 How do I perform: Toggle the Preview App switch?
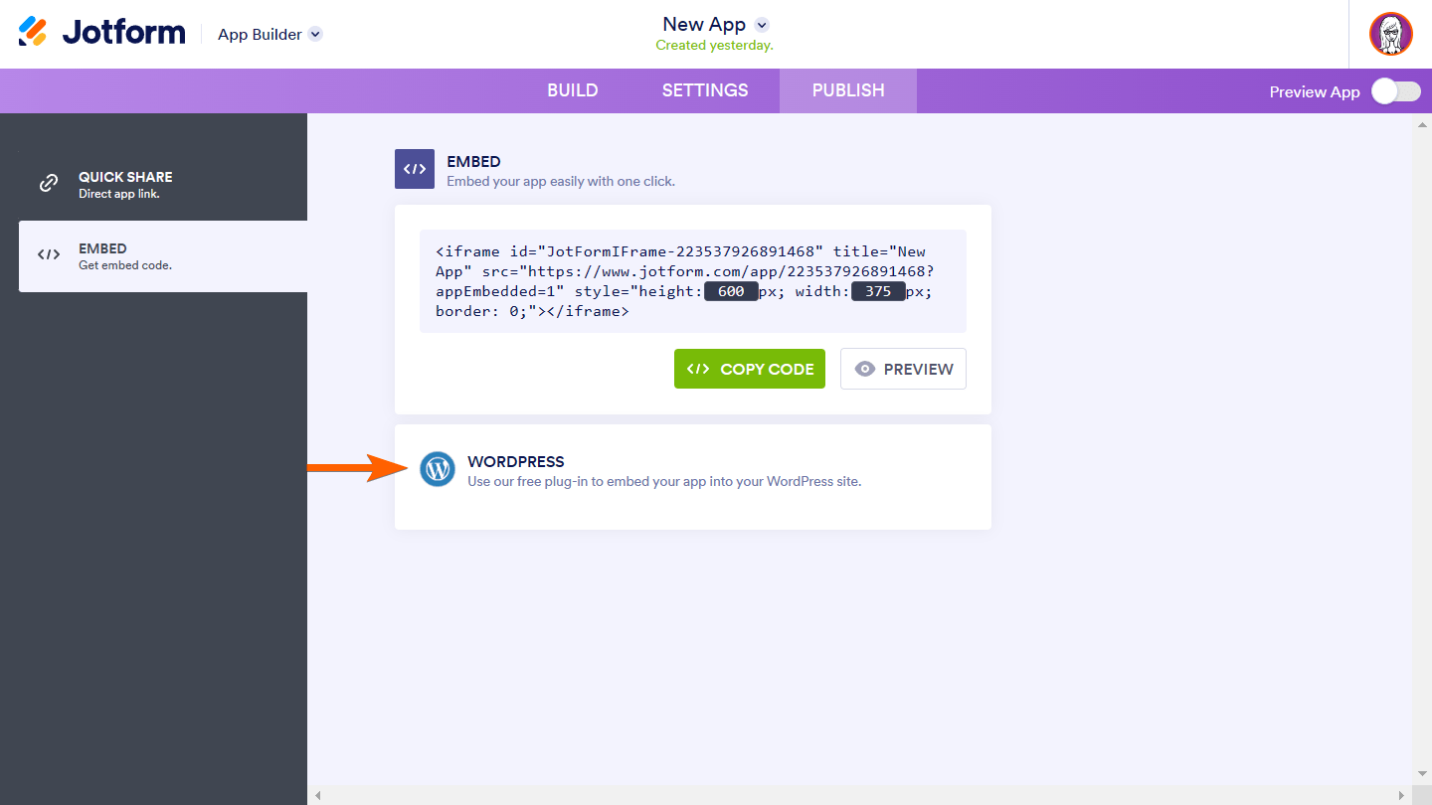click(1395, 91)
